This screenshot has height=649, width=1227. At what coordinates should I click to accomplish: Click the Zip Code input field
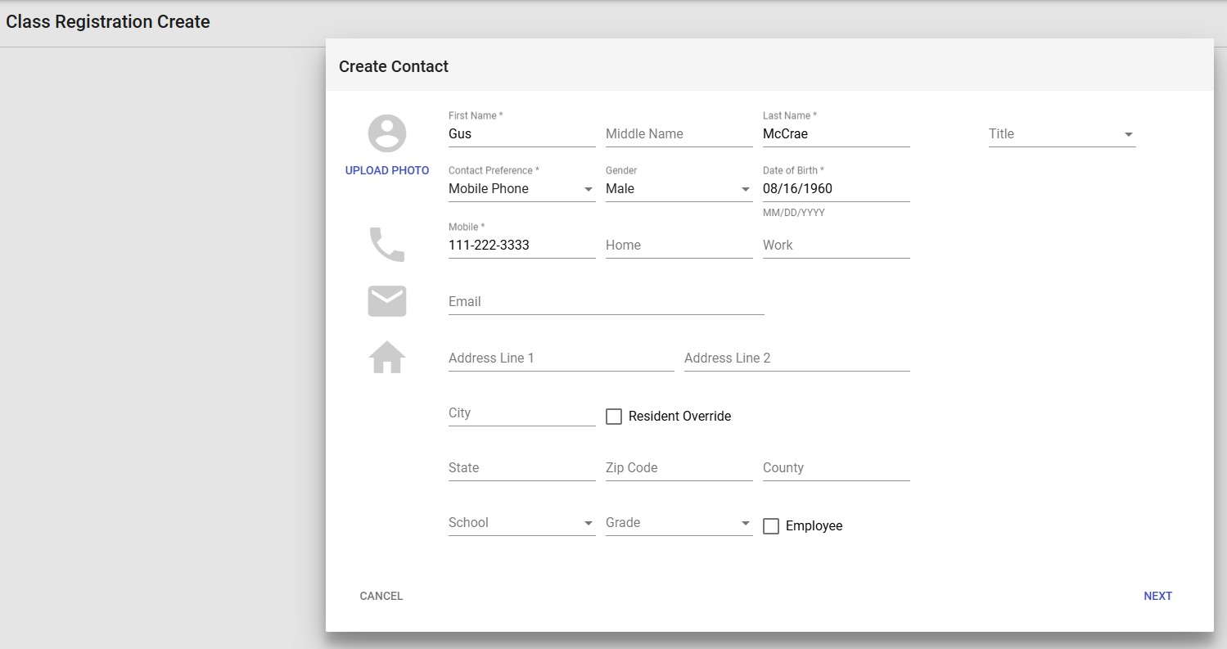tap(679, 468)
